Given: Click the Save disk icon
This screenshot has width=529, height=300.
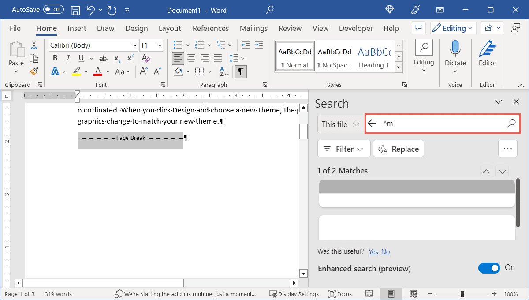Looking at the screenshot, I should [75, 10].
